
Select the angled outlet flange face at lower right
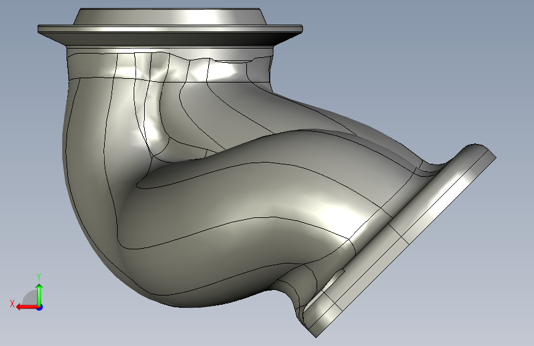click(x=401, y=240)
